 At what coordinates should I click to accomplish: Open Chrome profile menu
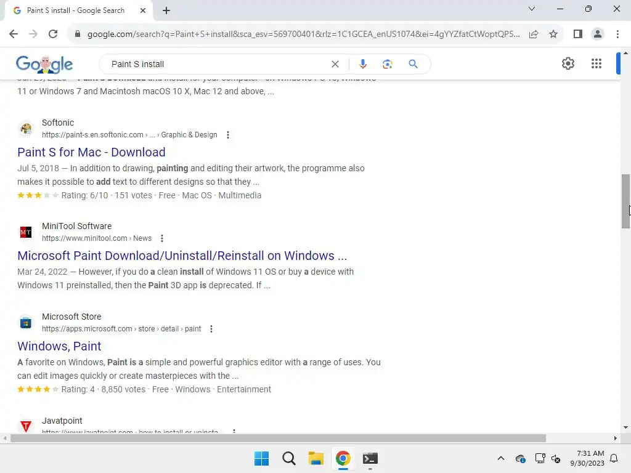pos(598,34)
